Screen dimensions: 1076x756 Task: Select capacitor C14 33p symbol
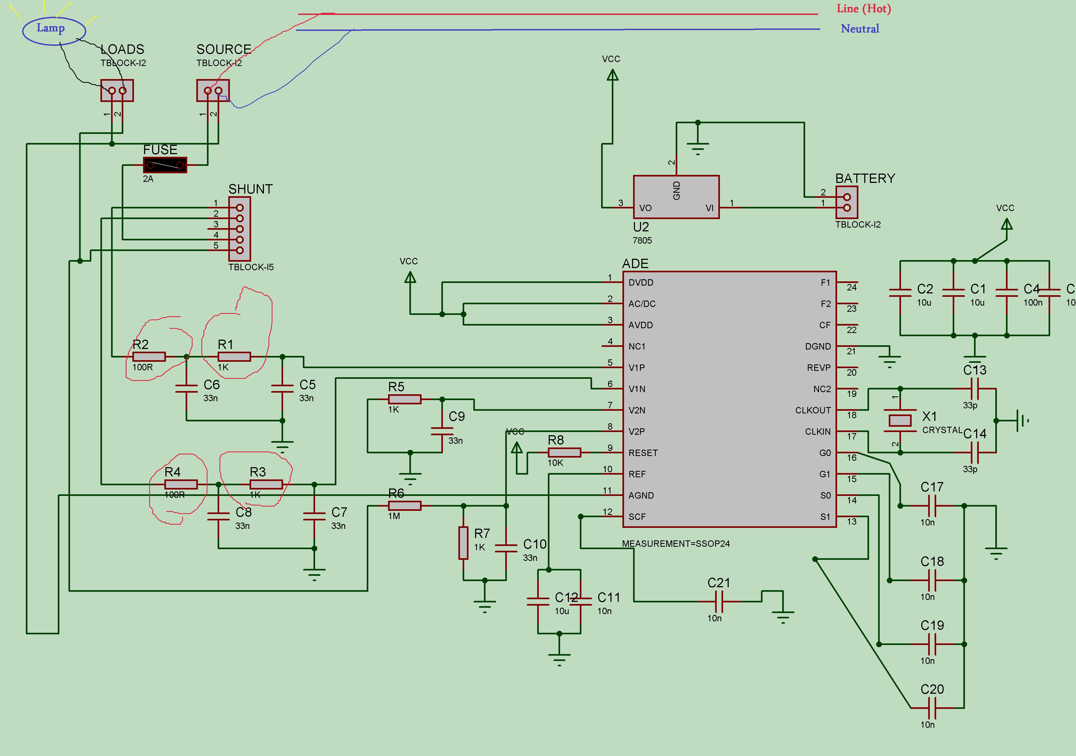pyautogui.click(x=975, y=453)
